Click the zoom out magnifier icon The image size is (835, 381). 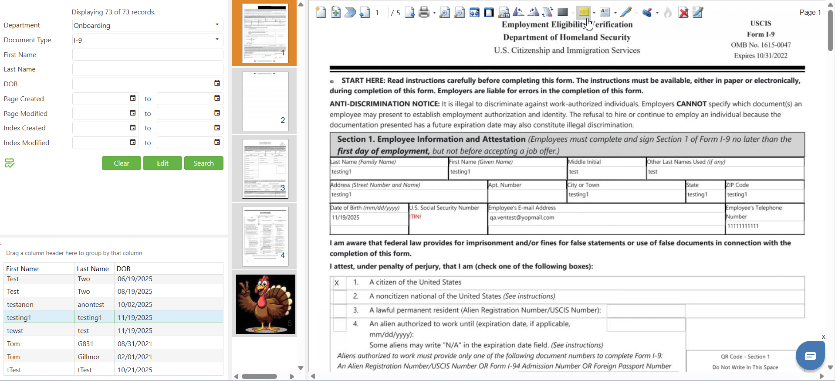click(x=459, y=12)
